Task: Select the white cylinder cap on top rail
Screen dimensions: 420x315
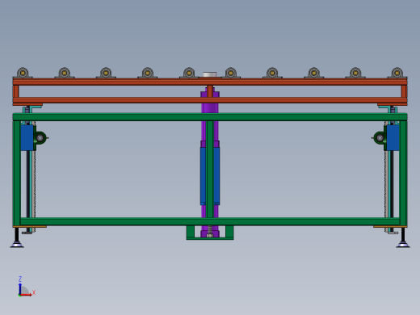Action: click(210, 74)
